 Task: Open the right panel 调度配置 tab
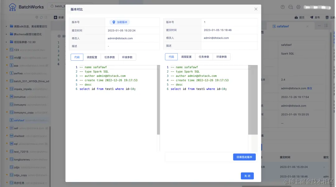(186, 57)
